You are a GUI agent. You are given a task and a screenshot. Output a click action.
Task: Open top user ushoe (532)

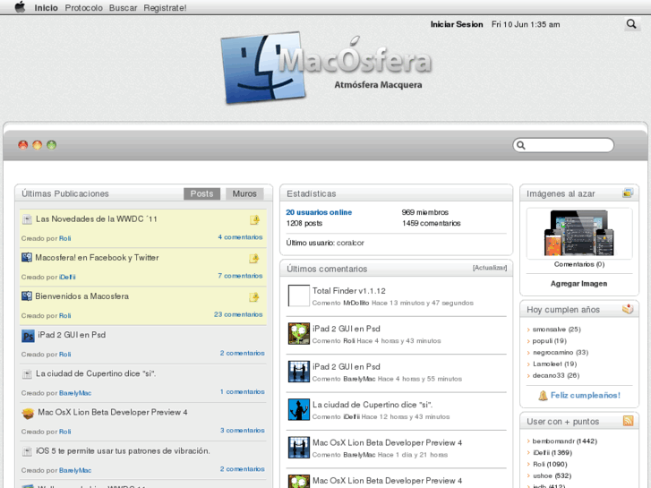[552, 475]
